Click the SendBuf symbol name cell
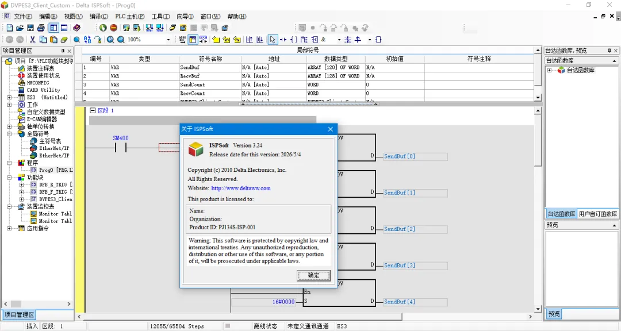The image size is (621, 331). coord(210,67)
